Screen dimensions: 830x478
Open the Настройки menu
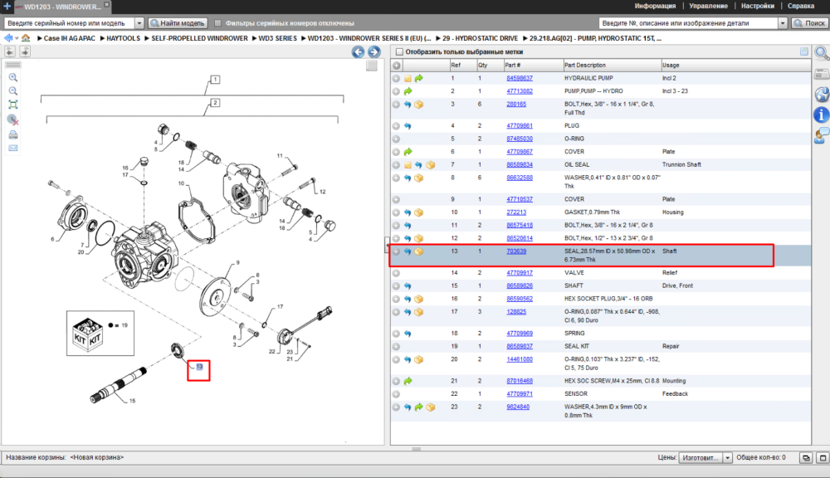click(x=758, y=6)
